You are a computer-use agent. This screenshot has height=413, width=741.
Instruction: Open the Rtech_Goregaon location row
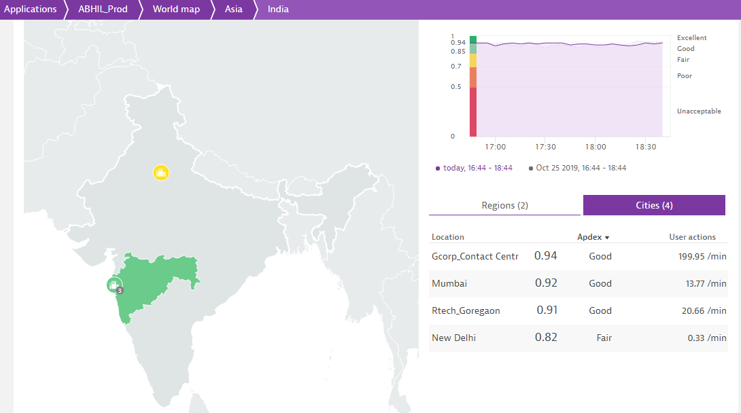tap(466, 310)
